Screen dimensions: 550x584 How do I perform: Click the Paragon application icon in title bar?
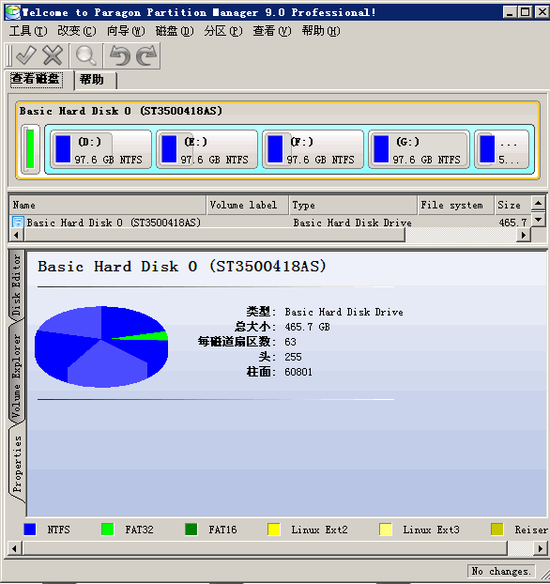point(12,12)
